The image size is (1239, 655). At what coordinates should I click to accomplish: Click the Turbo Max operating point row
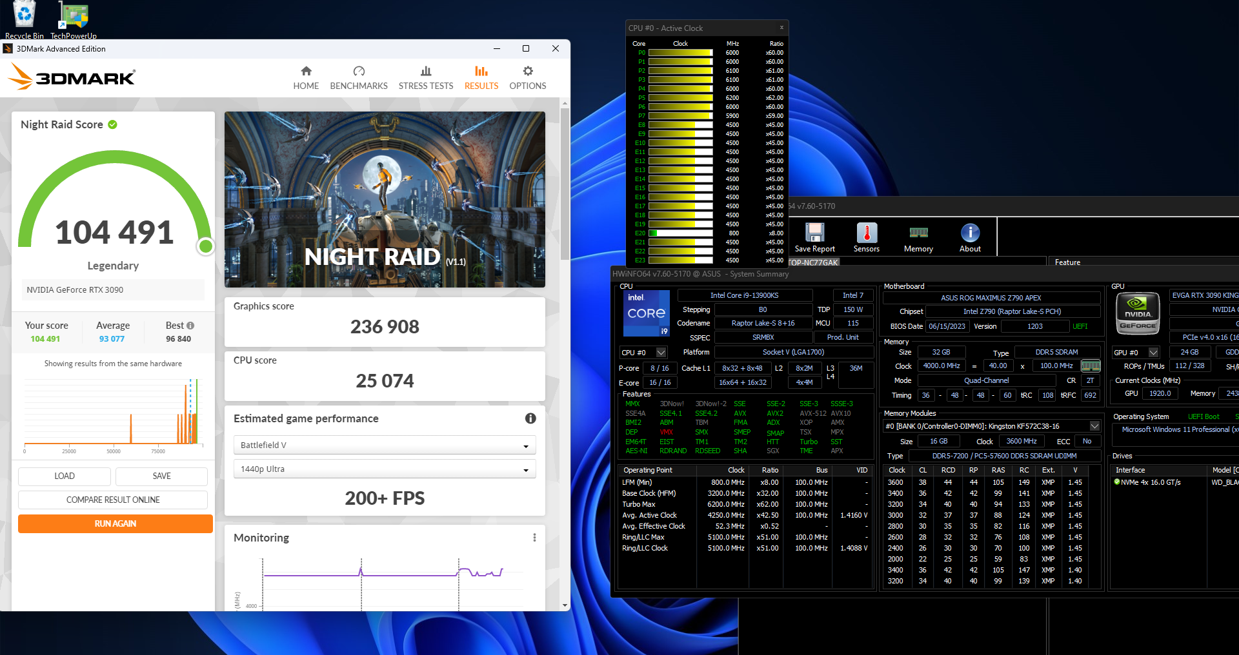[744, 504]
